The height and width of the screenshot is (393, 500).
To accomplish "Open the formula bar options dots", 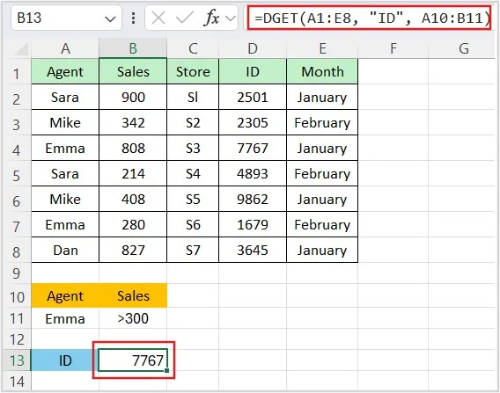I will [x=133, y=18].
